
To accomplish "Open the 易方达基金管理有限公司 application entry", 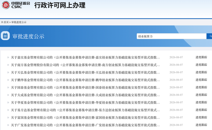I will coord(85,110).
